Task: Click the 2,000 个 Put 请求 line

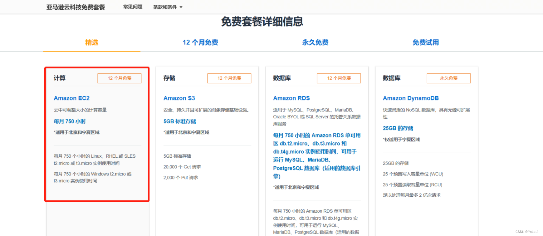Action: (181, 178)
